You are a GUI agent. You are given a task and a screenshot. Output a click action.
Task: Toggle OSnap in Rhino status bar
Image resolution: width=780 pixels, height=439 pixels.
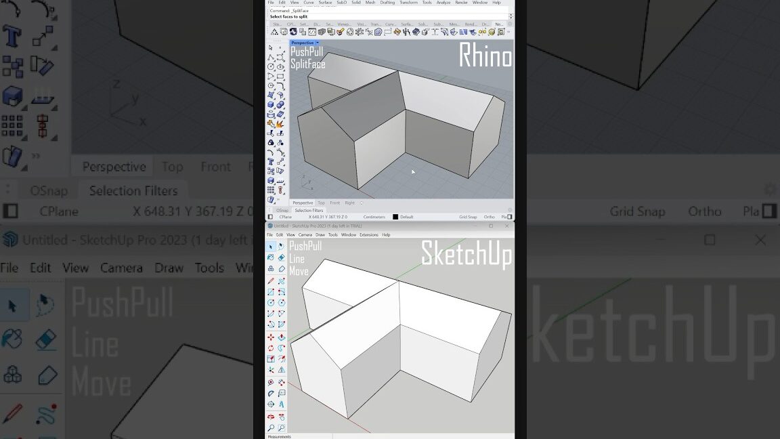[282, 210]
